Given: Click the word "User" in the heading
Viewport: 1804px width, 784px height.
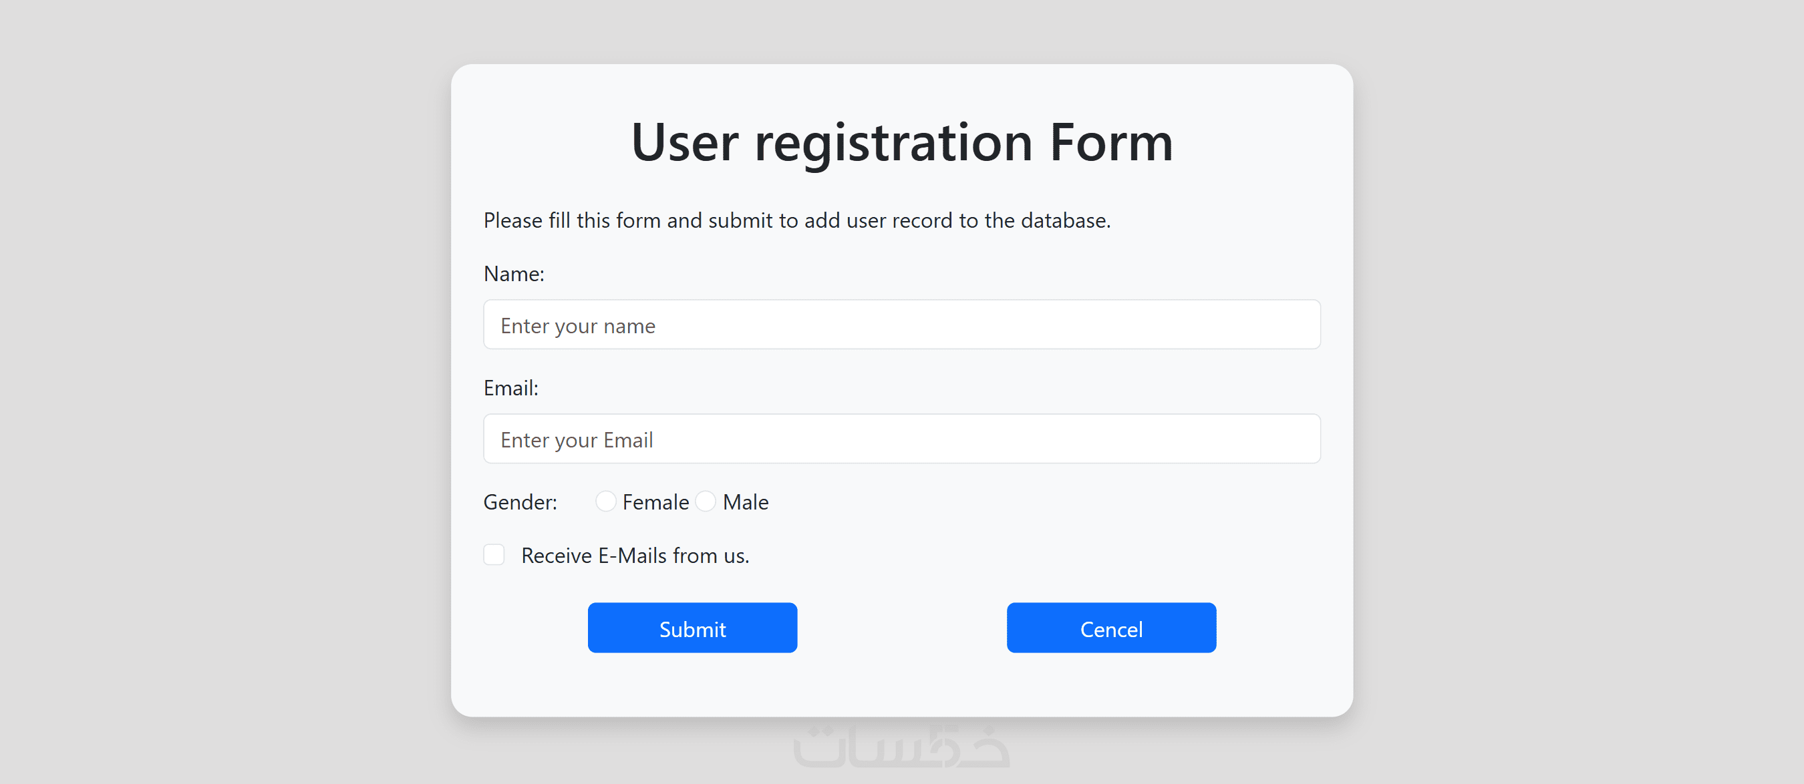Looking at the screenshot, I should click(x=684, y=142).
